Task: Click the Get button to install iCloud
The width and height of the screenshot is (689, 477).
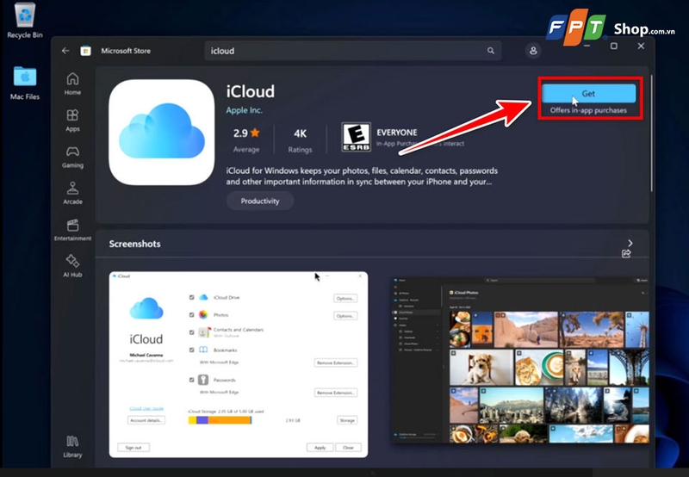Action: click(588, 94)
